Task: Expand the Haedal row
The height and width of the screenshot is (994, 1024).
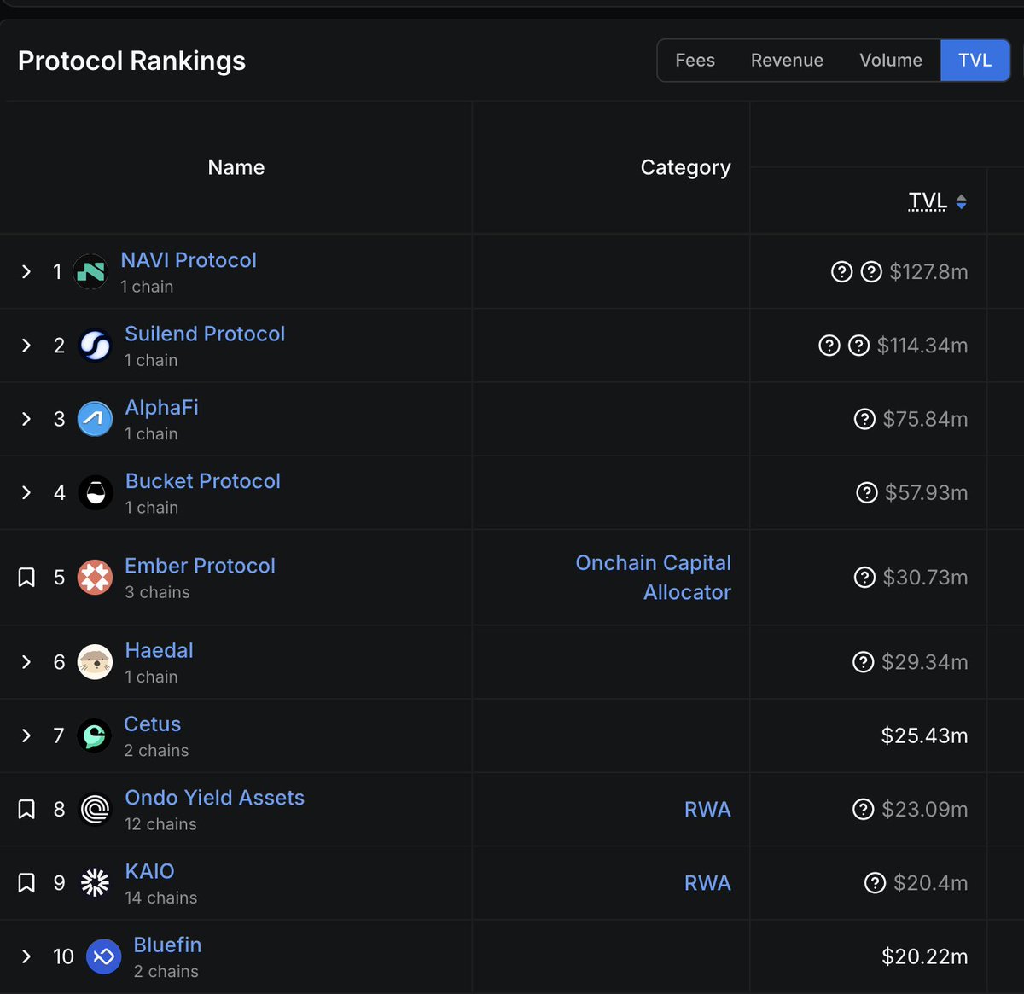Action: pos(26,662)
